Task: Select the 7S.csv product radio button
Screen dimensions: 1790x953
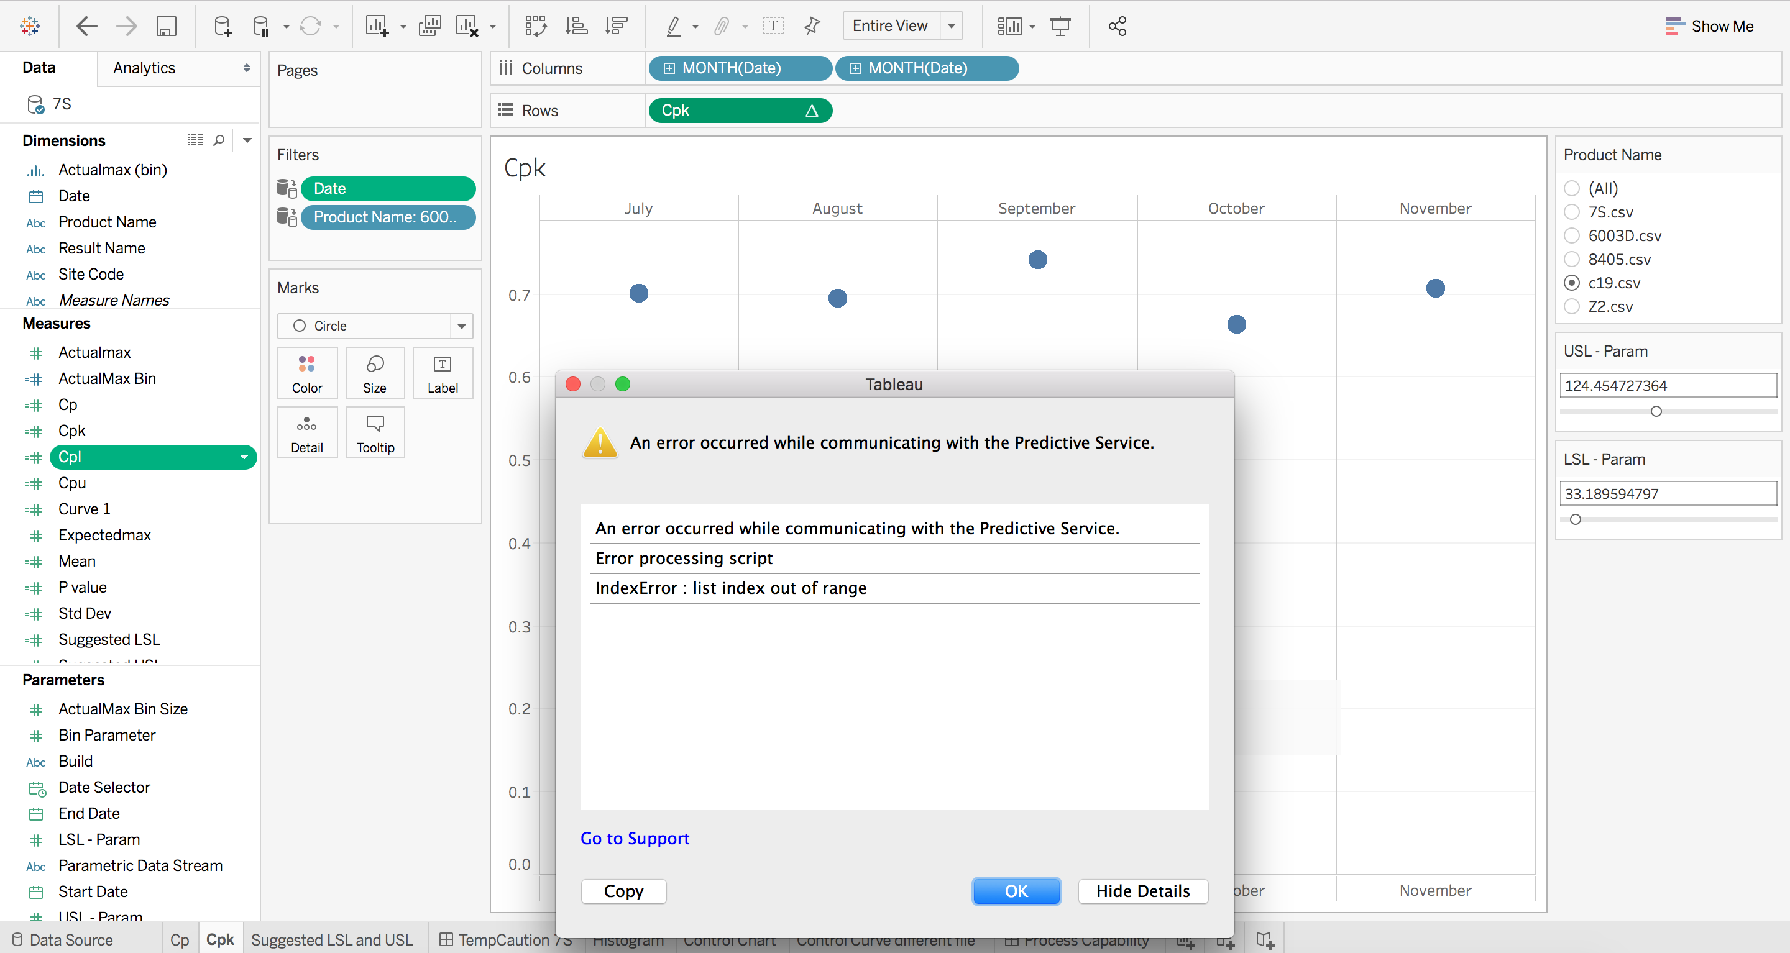Action: coord(1572,212)
